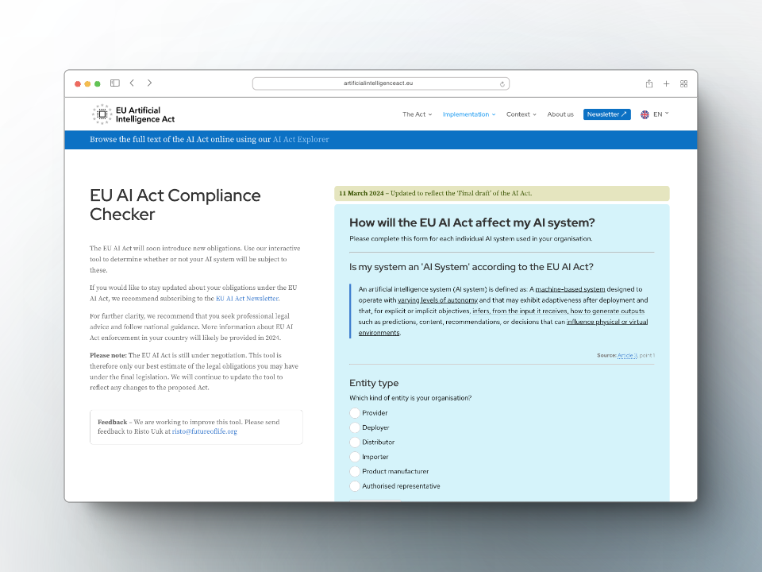Show tab overview grid icon
762x572 pixels.
[683, 83]
